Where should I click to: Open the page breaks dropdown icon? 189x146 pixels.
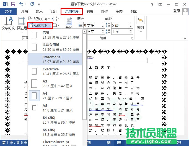56,19
